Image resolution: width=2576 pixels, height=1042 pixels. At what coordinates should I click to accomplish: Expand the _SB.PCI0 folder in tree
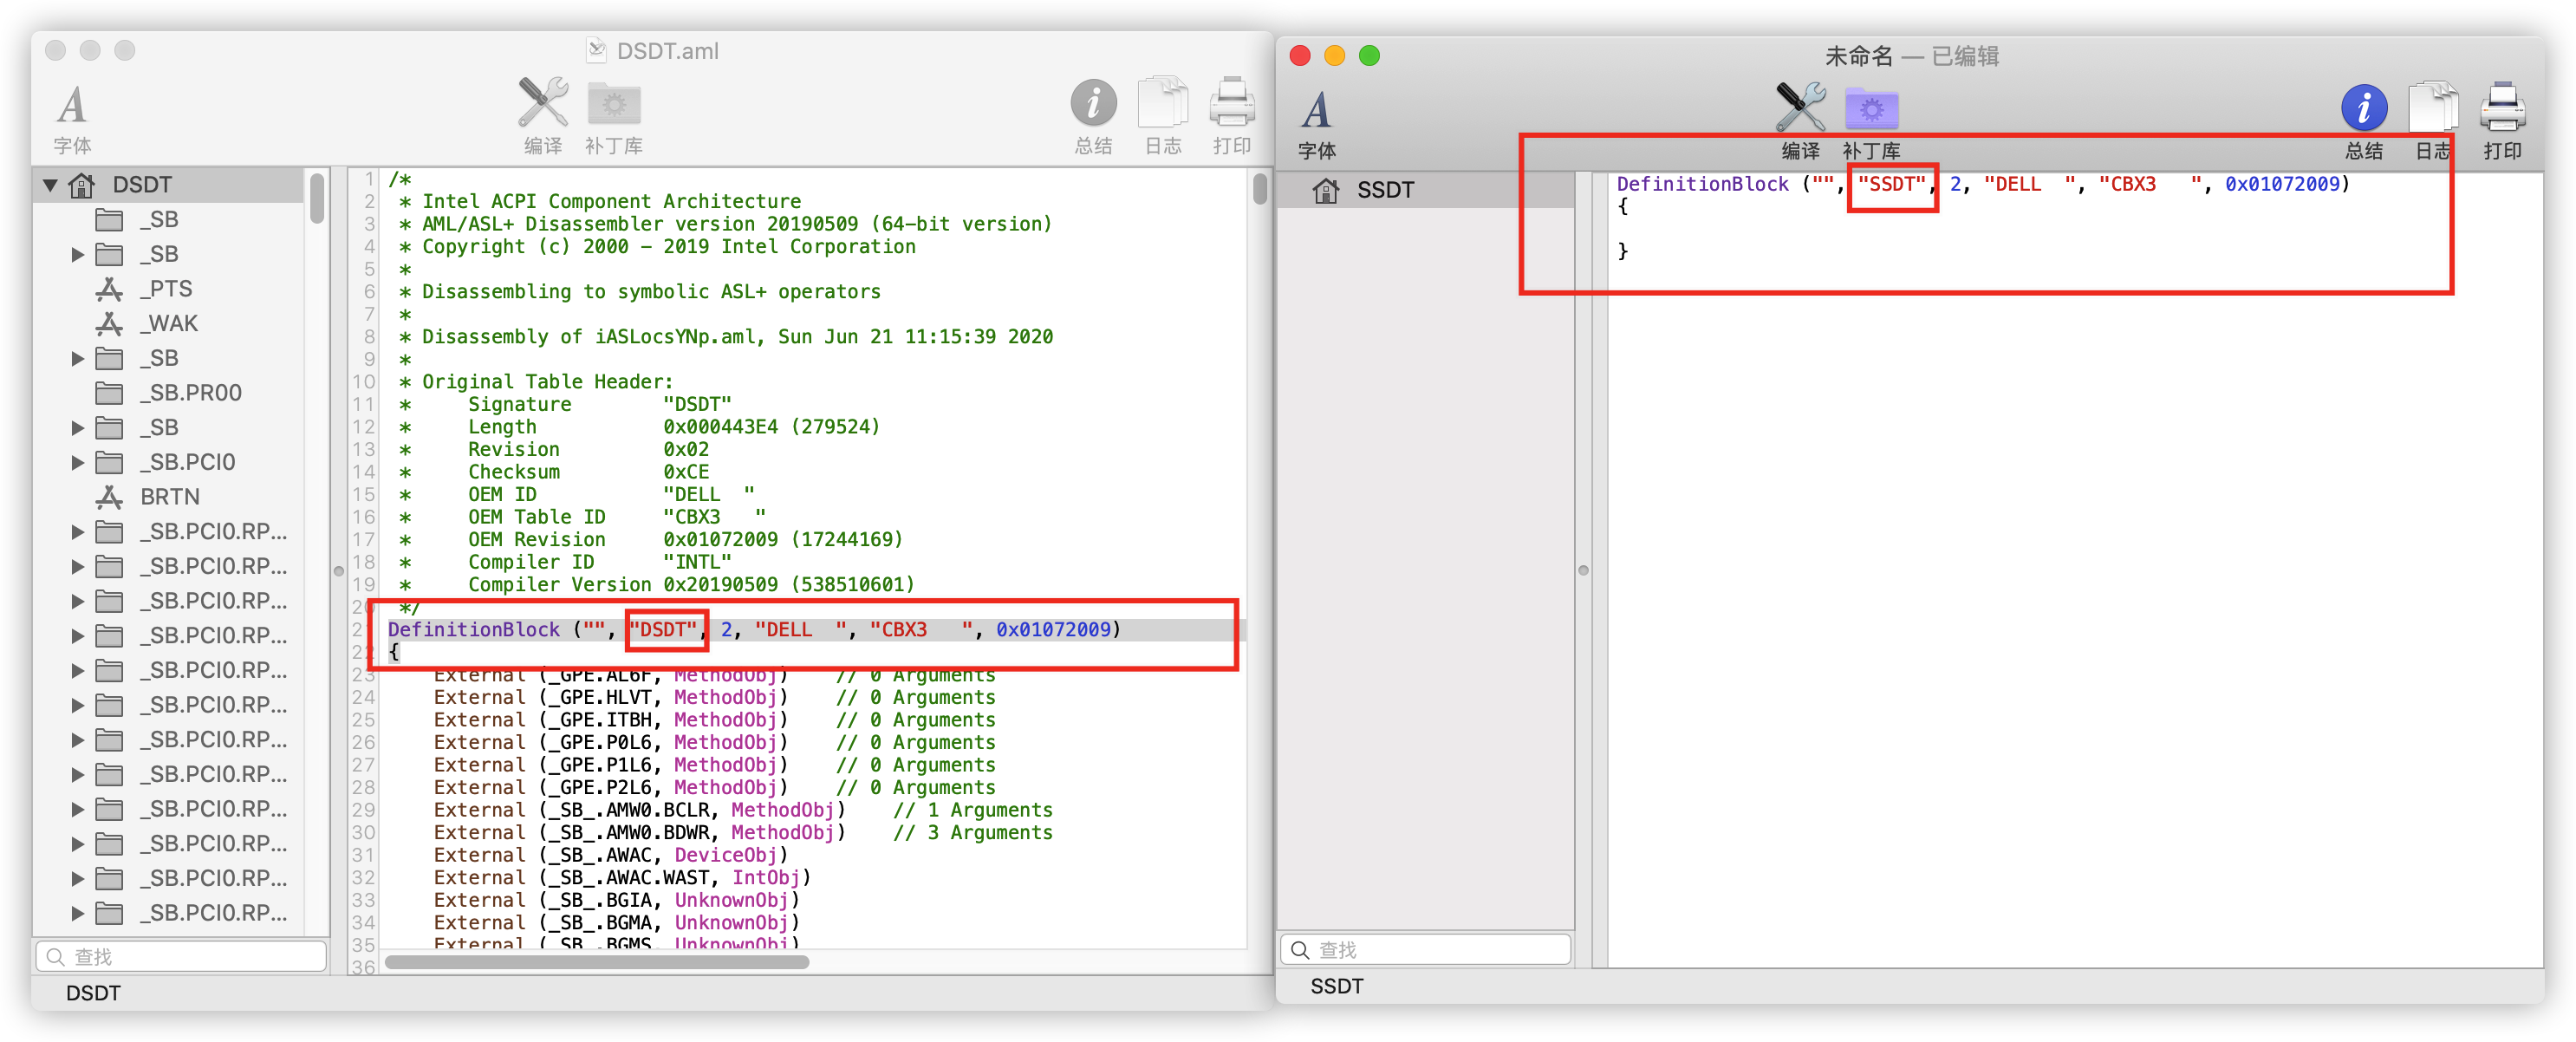[77, 462]
